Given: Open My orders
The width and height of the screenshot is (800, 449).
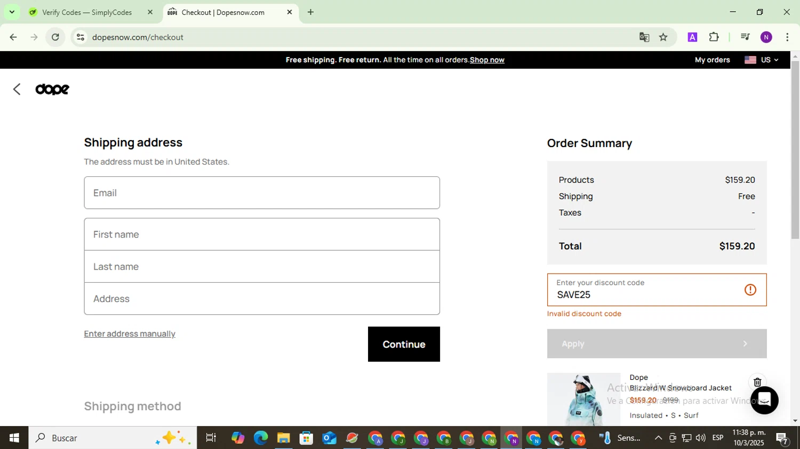Looking at the screenshot, I should pos(712,60).
